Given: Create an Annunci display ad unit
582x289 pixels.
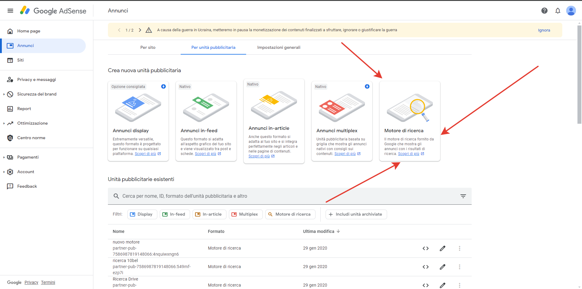Looking at the screenshot, I should (x=138, y=121).
